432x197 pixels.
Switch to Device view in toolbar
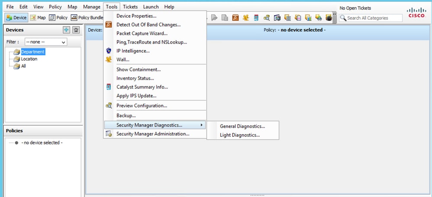16,18
